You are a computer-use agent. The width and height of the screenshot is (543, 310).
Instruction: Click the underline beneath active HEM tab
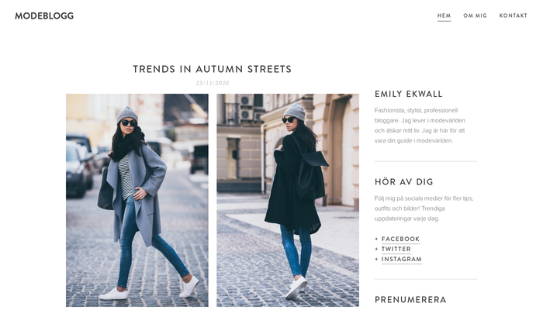pos(444,21)
